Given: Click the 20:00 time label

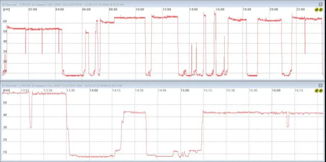Looking at the screenshot, I should [x=274, y=9].
